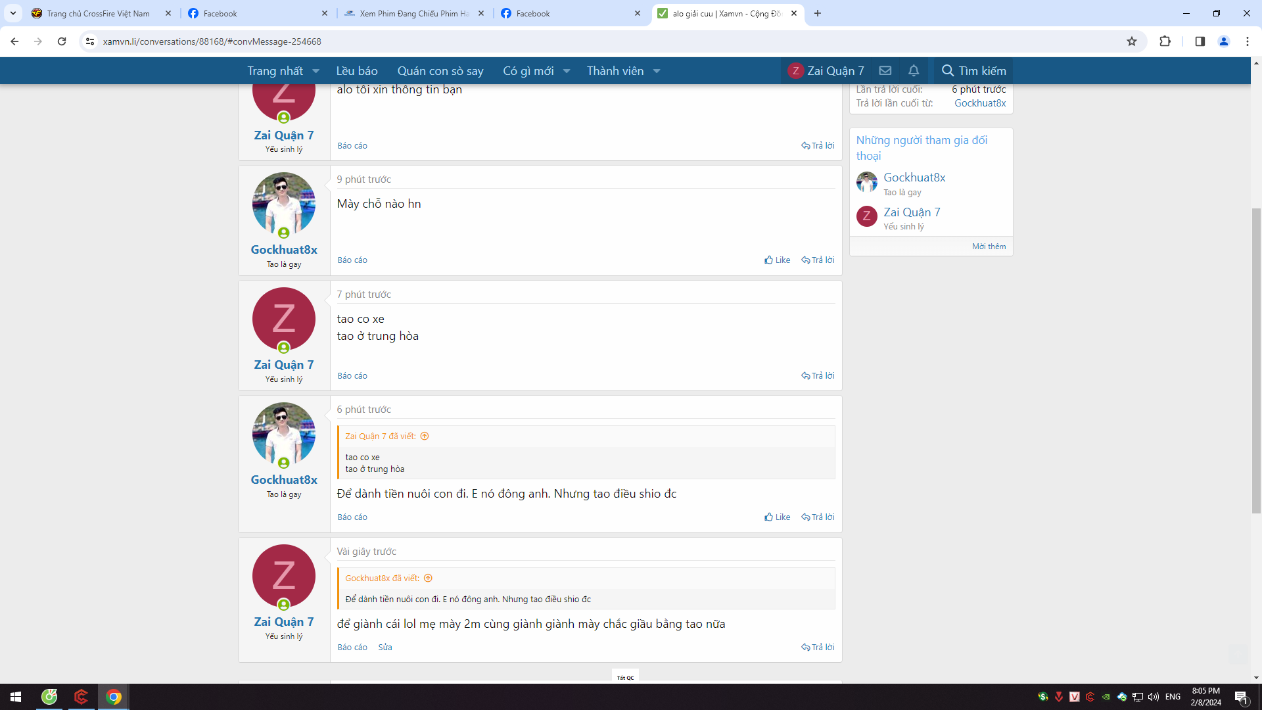Like the 'Để dành tiền nuôi con đi' message
The image size is (1262, 710).
pyautogui.click(x=778, y=517)
